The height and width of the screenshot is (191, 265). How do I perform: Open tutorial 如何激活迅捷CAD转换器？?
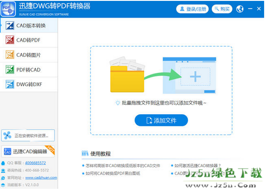click(198, 166)
